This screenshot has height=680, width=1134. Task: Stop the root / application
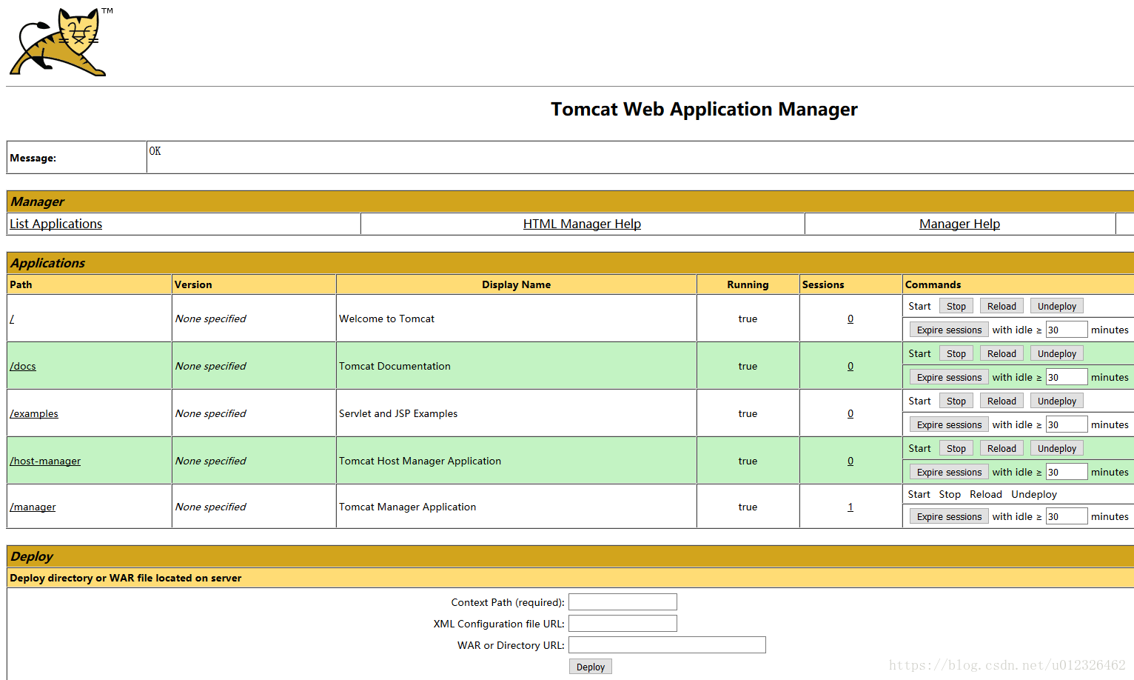pyautogui.click(x=956, y=306)
